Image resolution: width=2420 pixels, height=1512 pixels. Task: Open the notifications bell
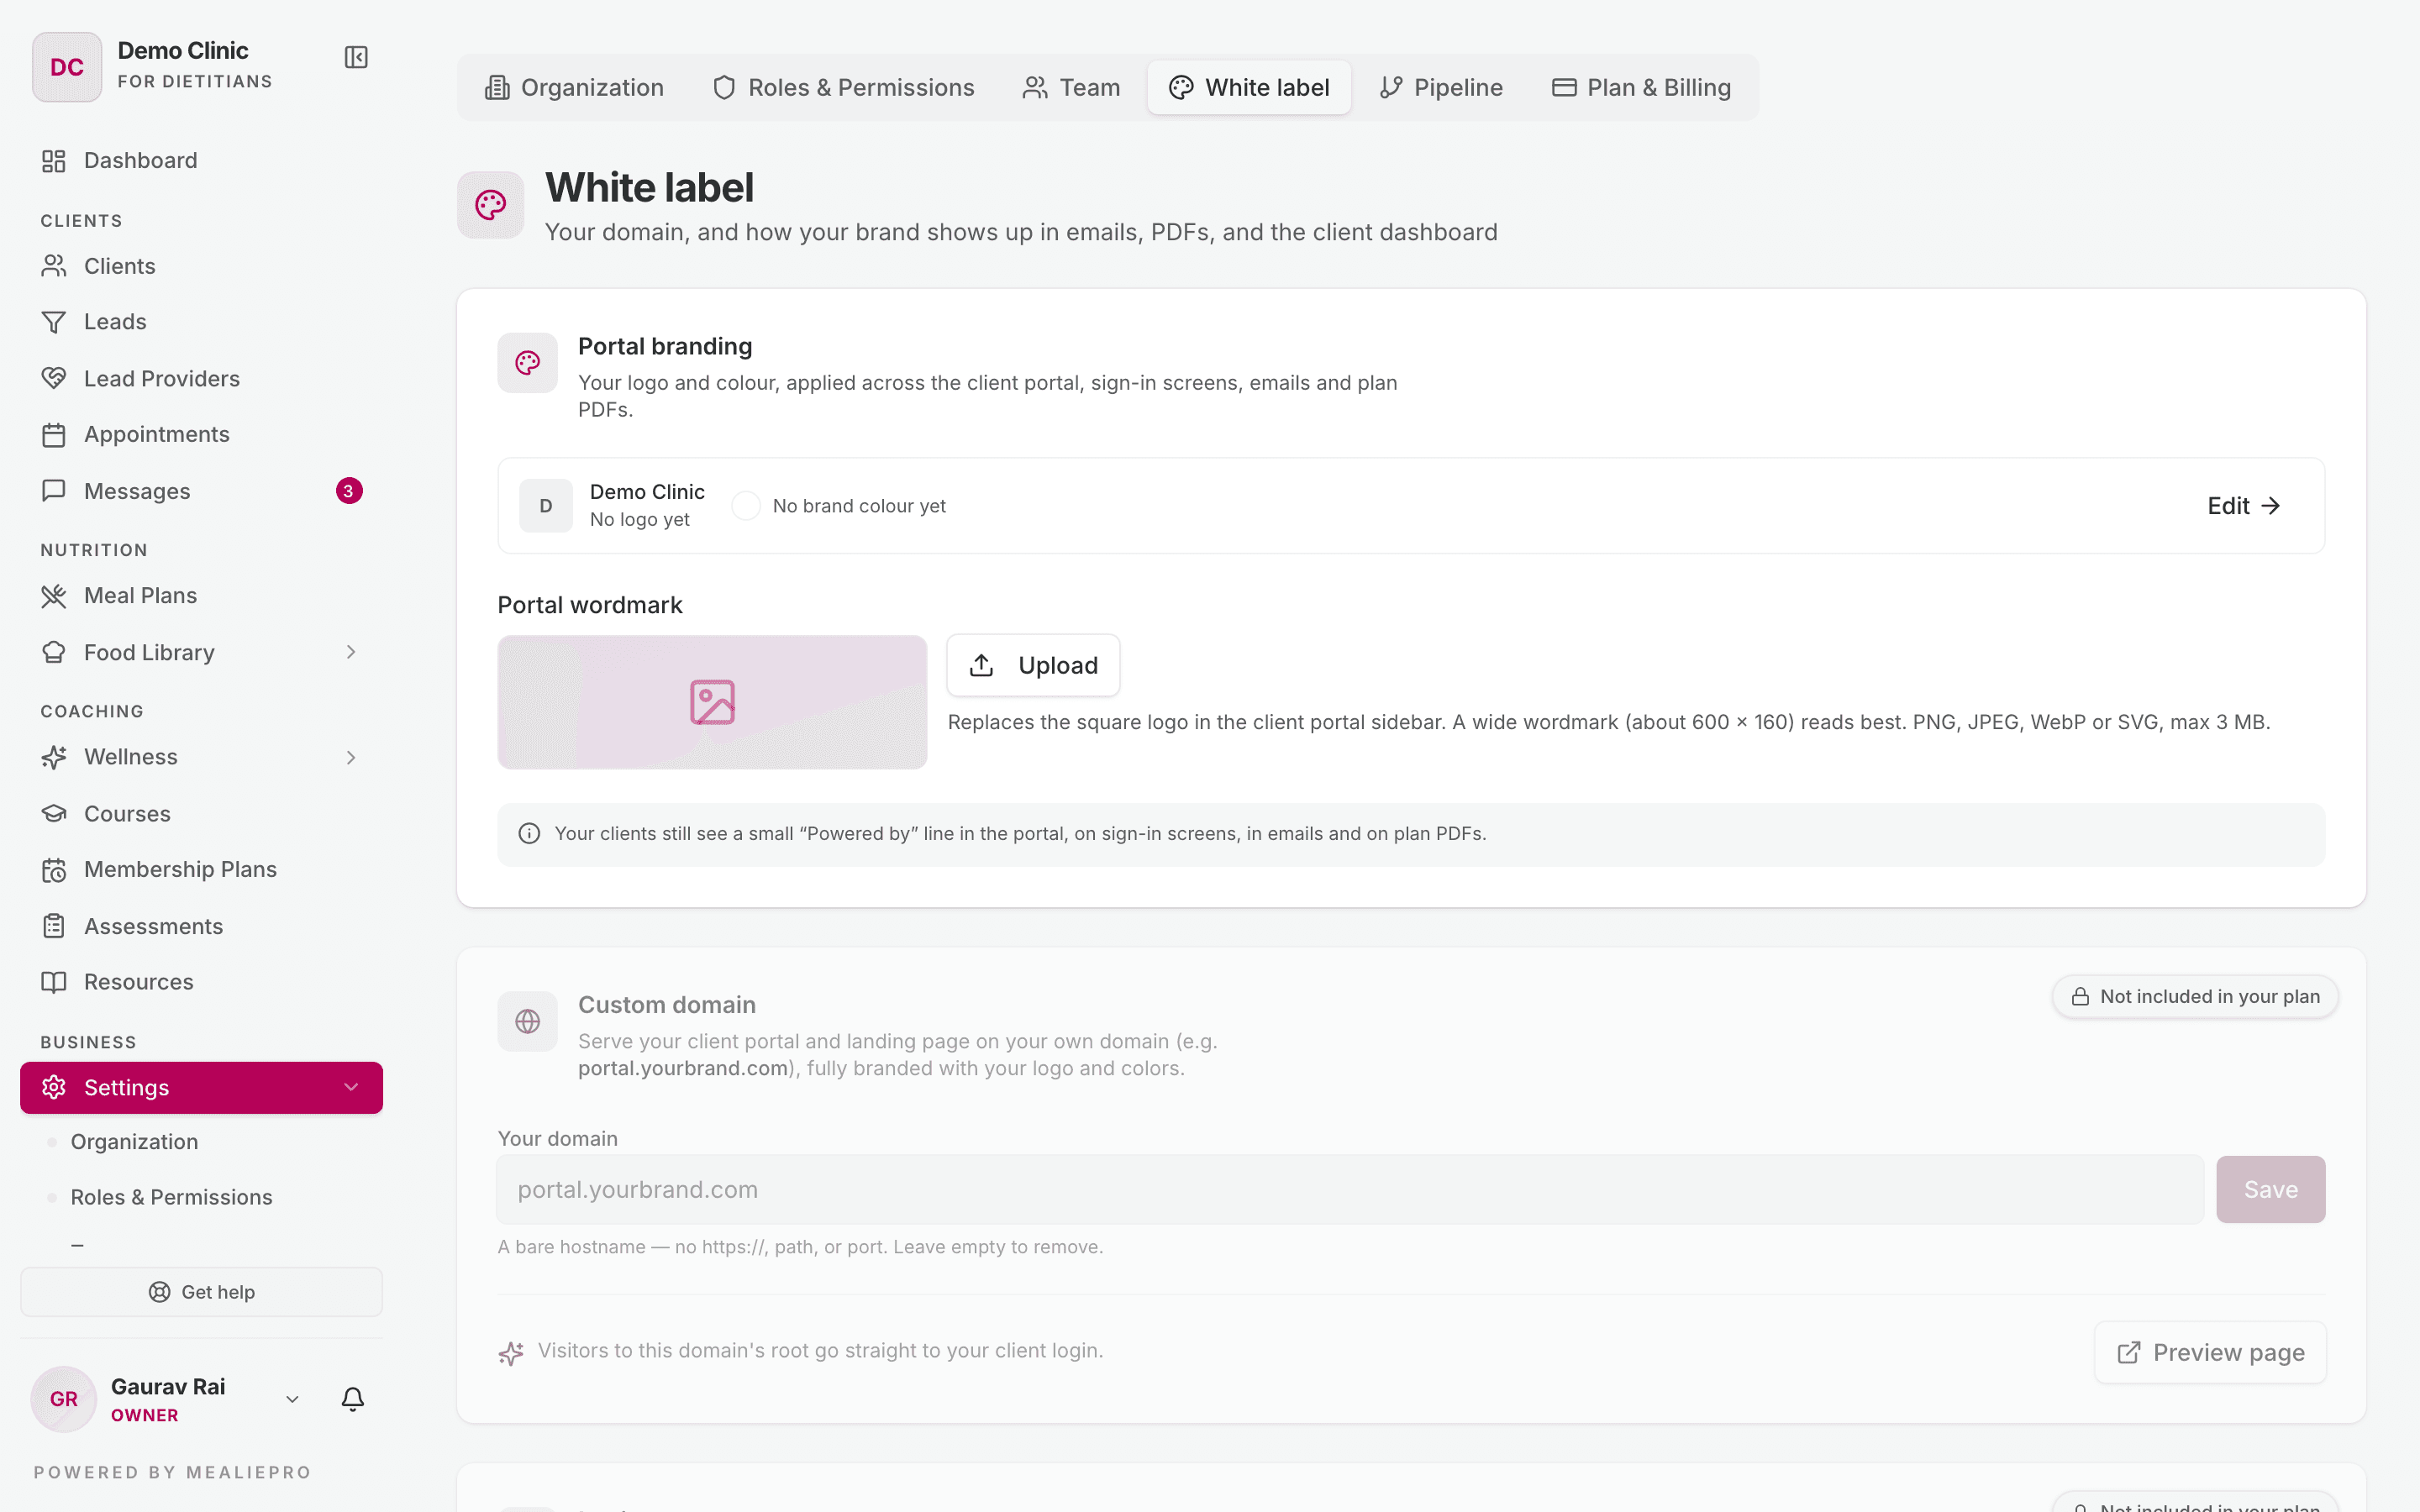tap(353, 1399)
